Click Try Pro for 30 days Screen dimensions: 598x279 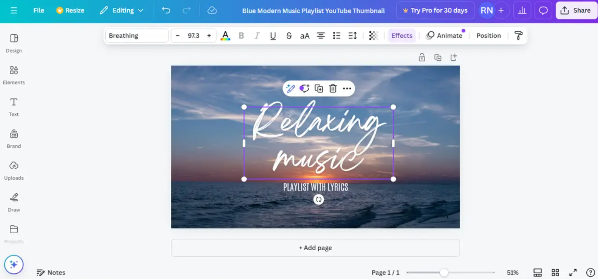[435, 11]
